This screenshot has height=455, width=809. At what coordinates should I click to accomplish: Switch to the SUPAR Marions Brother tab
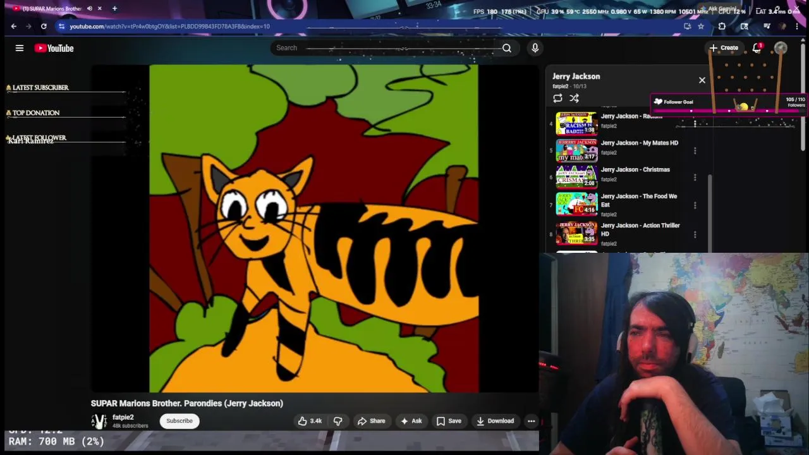coord(52,8)
